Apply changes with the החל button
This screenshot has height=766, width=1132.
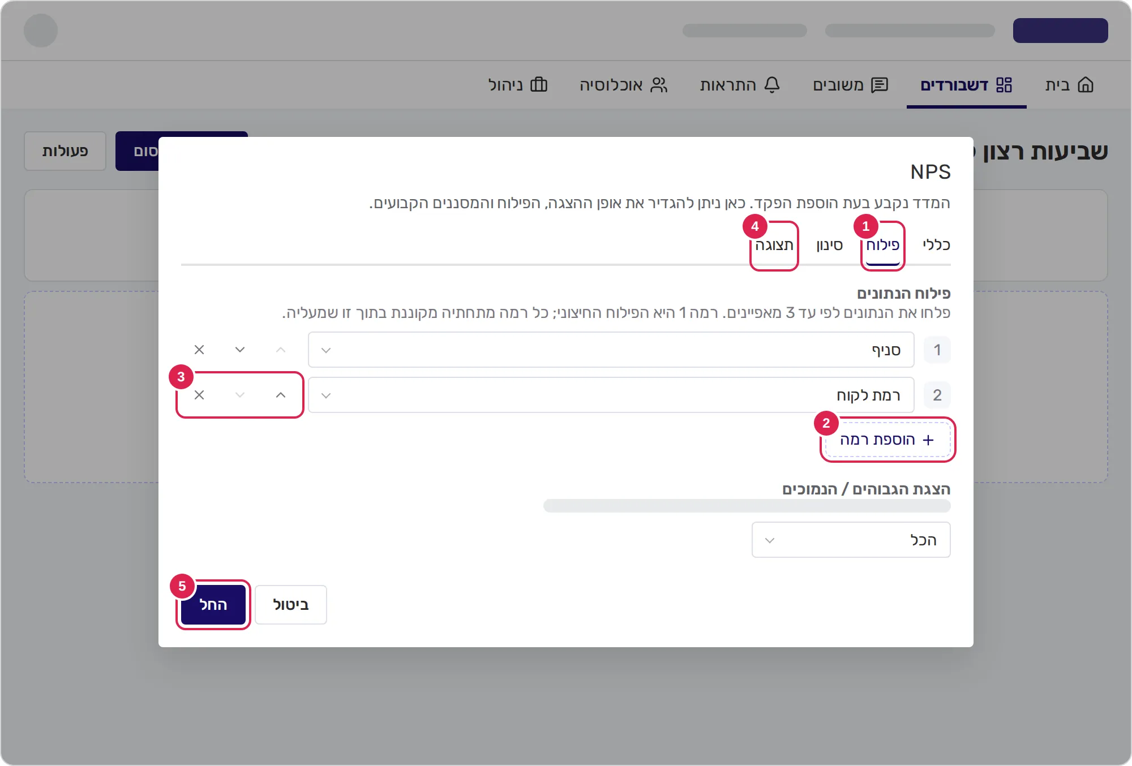click(213, 605)
